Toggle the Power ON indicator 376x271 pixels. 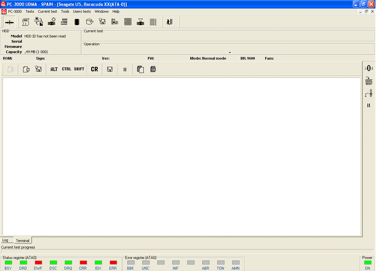pos(368,263)
